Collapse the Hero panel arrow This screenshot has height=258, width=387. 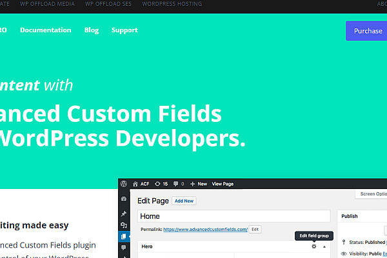(x=324, y=246)
